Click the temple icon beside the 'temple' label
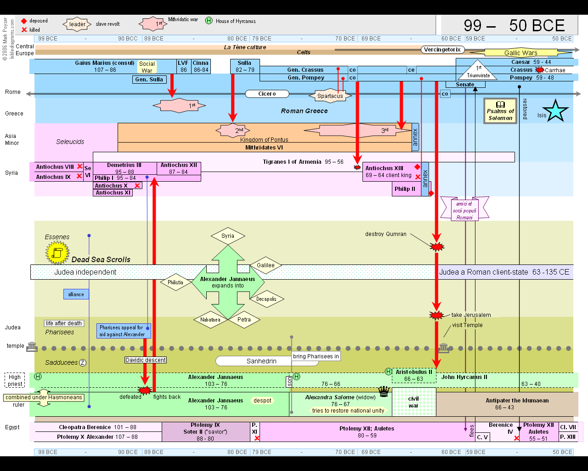Image resolution: width=588 pixels, height=471 pixels. [32, 346]
